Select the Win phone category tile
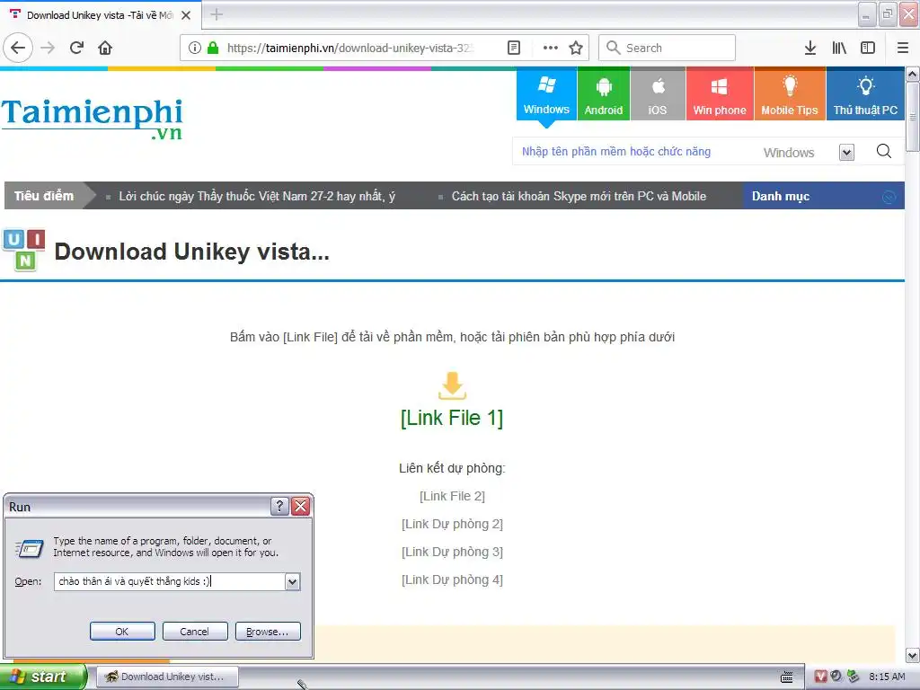 click(x=720, y=95)
